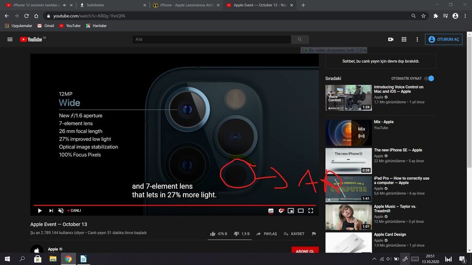This screenshot has height=265, width=472.
Task: Open the Gmail bookmark
Action: pos(46,26)
